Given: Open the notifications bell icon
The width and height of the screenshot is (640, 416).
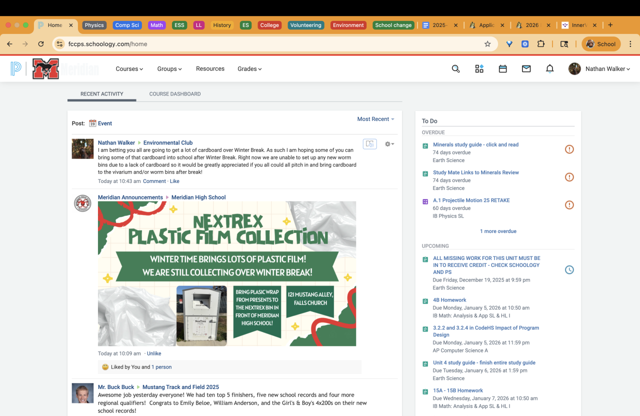Looking at the screenshot, I should [549, 69].
